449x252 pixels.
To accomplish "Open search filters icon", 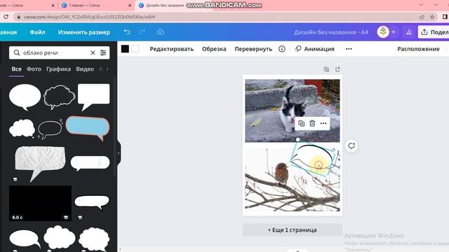I will click(x=103, y=53).
